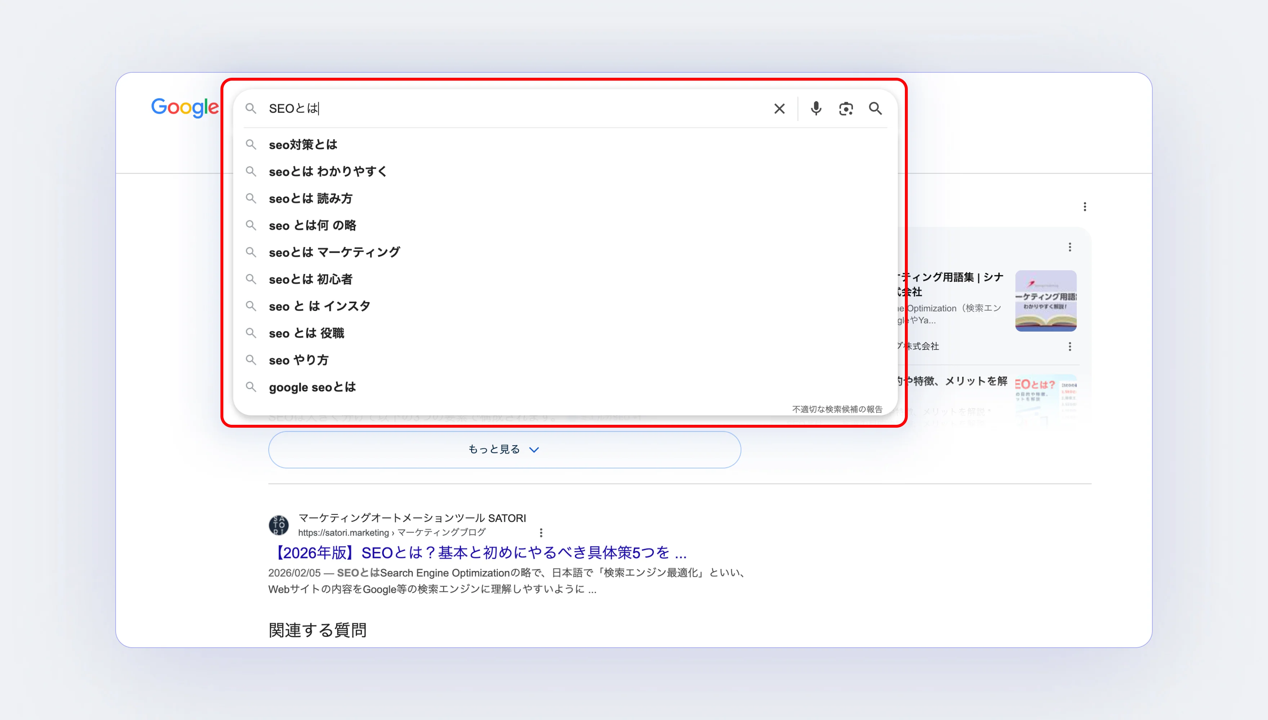This screenshot has width=1268, height=720.
Task: Select suggestion "seoとは 初心者"
Action: pyautogui.click(x=565, y=279)
